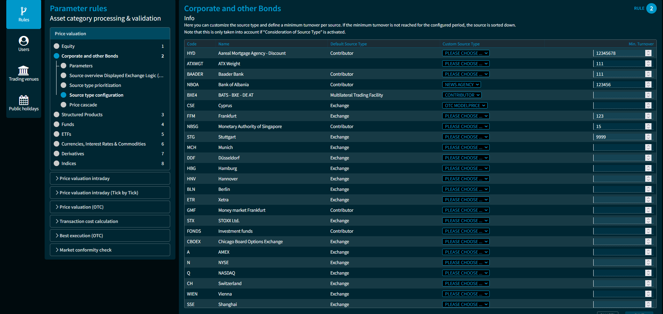The image size is (663, 314).
Task: Select the Parameters sub-item
Action: (81, 66)
